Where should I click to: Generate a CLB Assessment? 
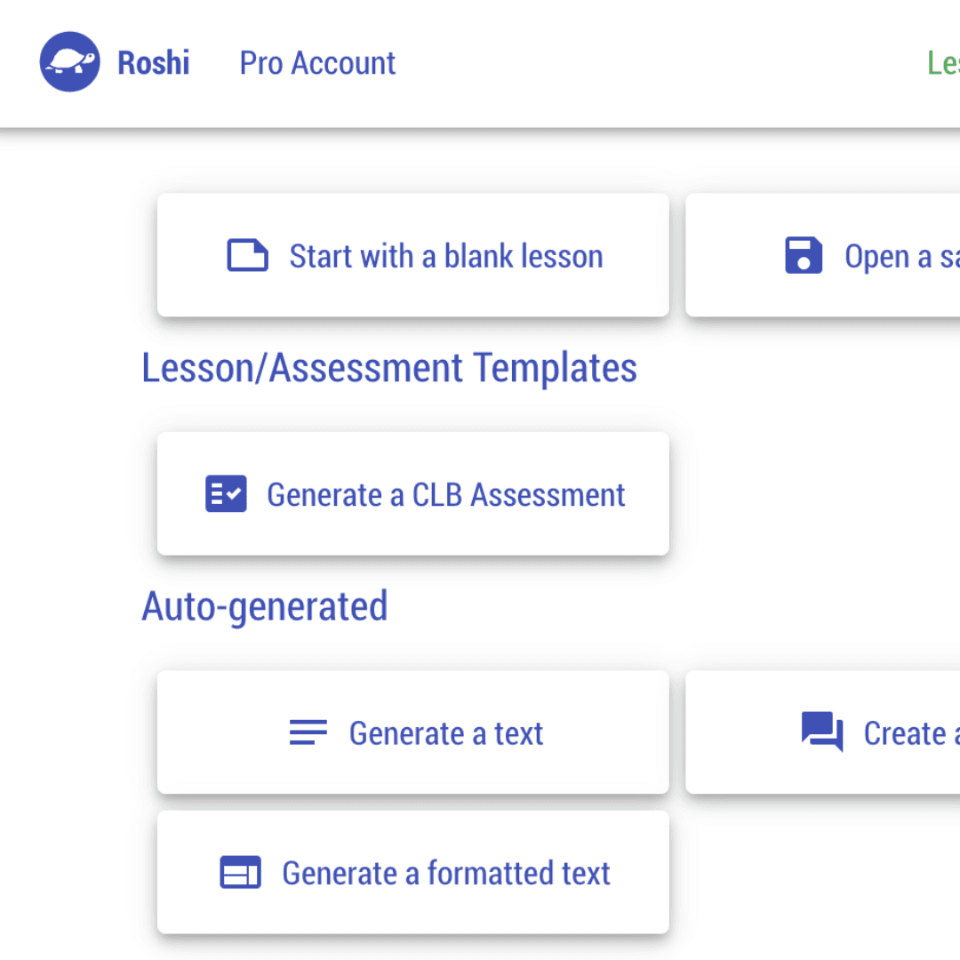413,493
